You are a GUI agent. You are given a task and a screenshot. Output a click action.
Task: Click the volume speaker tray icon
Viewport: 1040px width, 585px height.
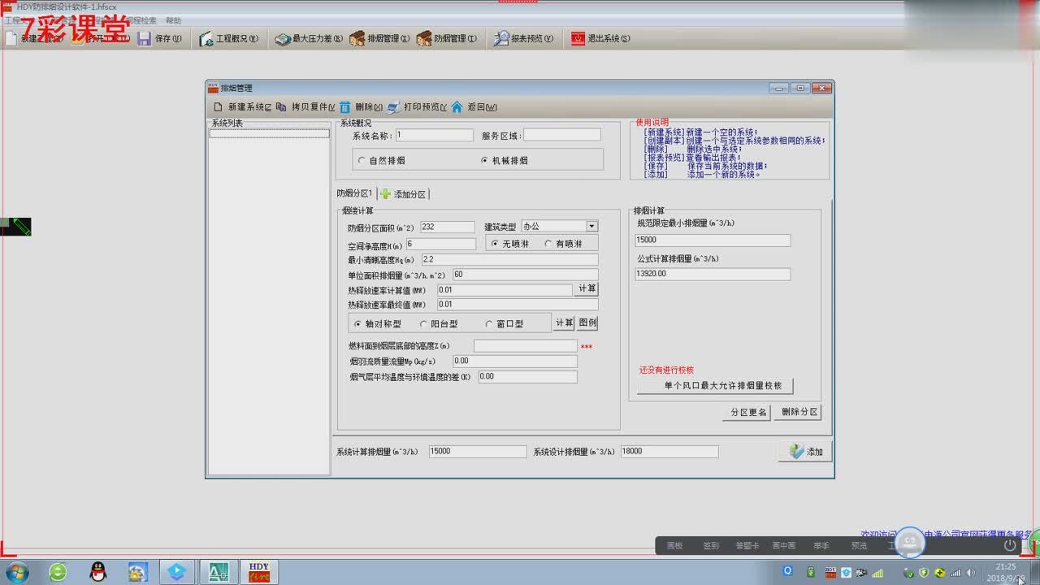[971, 573]
